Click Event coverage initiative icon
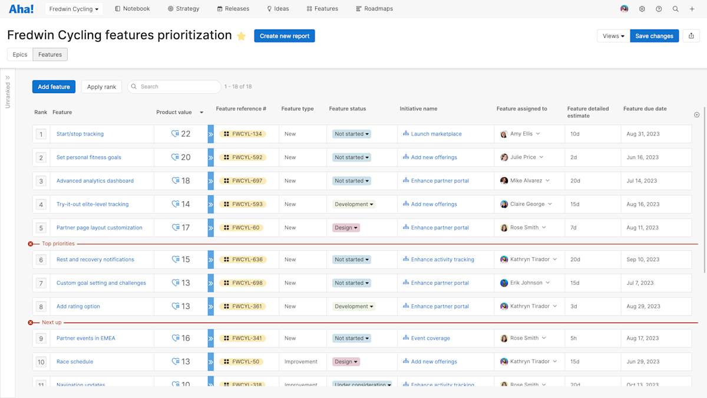The height and width of the screenshot is (398, 707). 406,338
